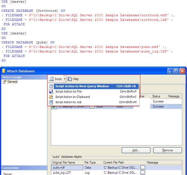Click the General page icon

pos(4,81)
